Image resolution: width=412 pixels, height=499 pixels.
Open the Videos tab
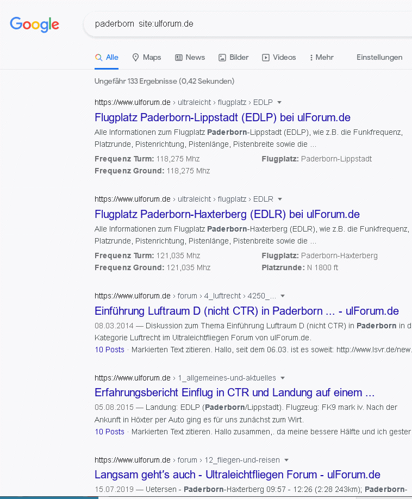coord(279,58)
